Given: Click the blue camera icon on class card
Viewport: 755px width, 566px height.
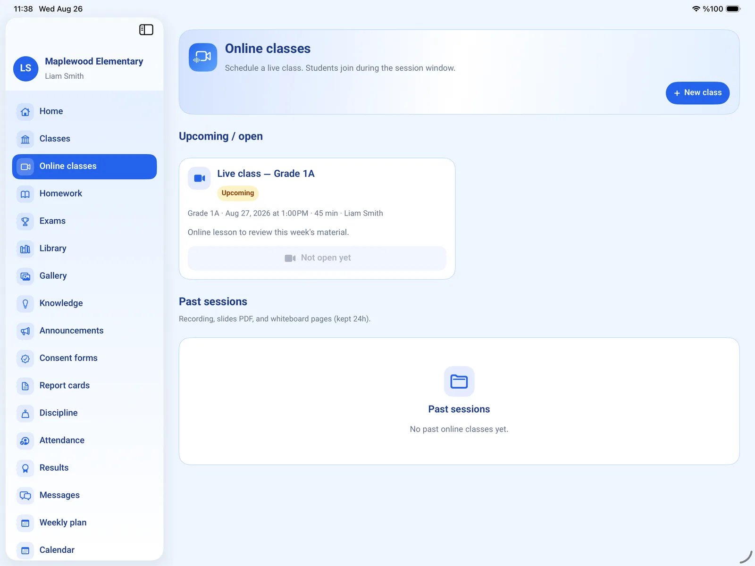Looking at the screenshot, I should point(200,178).
